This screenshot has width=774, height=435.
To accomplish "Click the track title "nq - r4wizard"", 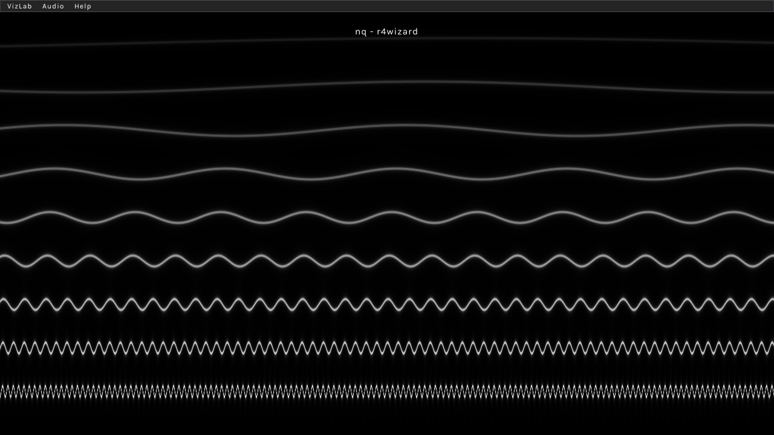I will coord(386,31).
